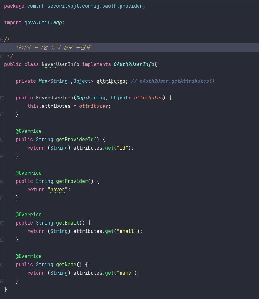Click NaverUserInfo in the class declaration

coord(60,64)
